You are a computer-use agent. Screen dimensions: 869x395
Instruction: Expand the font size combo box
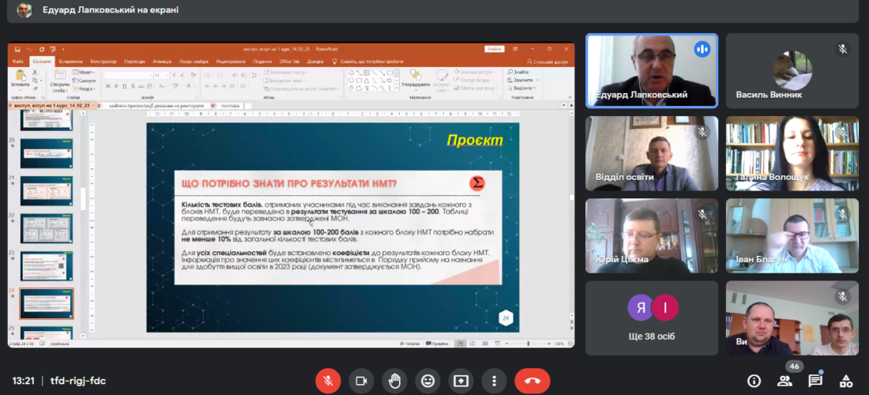[x=164, y=75]
